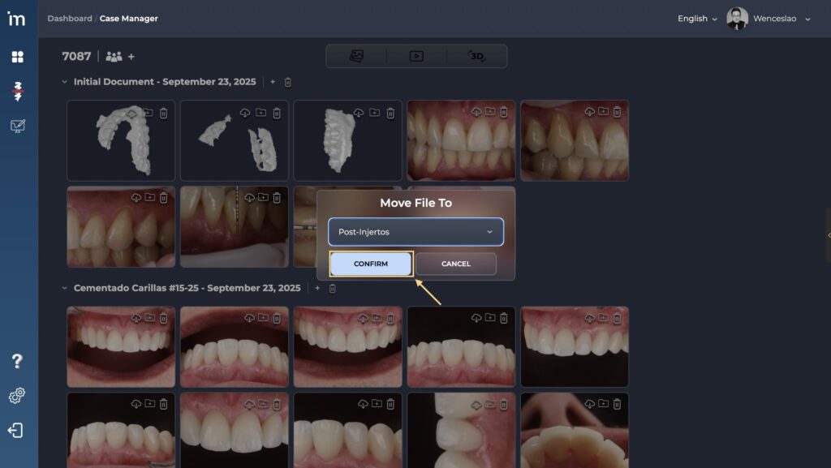Collapse the Cementado Carillas #15-25 section
Screen dimensions: 831x468
65,288
